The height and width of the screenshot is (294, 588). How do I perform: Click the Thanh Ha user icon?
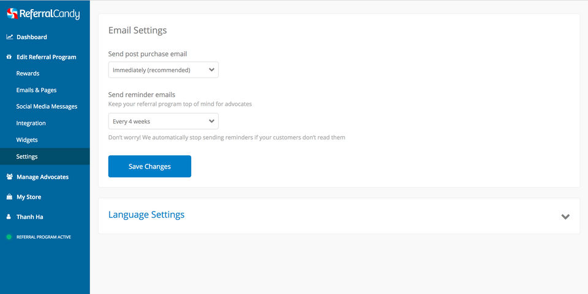tap(9, 217)
